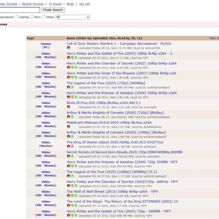The height and width of the screenshot is (219, 219).
Task: Click magnet icon for Arthur & Merlin 720p BluRay
Action: (x=69, y=117)
